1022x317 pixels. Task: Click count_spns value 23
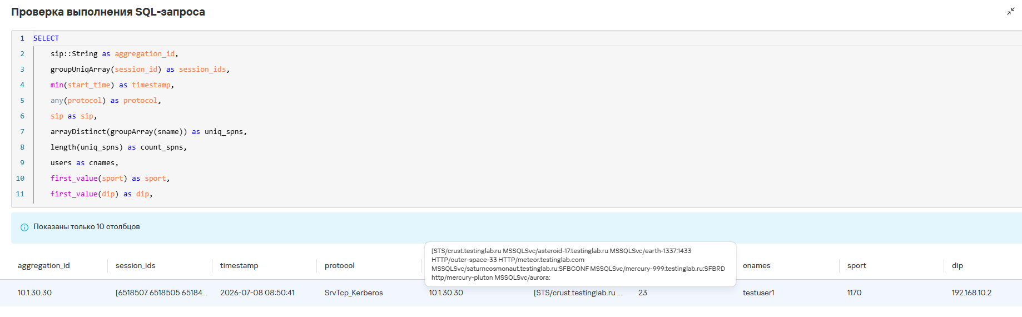tap(643, 293)
